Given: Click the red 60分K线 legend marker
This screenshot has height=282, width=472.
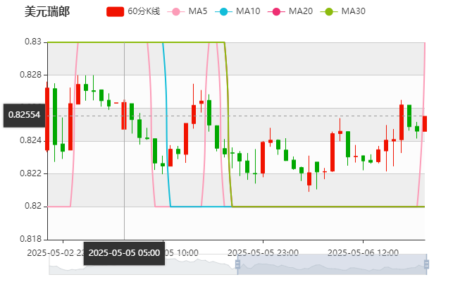Looking at the screenshot, I should pyautogui.click(x=115, y=12).
